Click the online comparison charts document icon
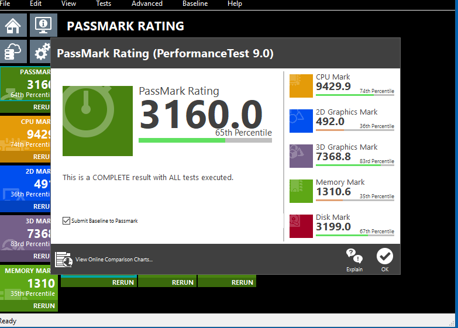The image size is (458, 328). coord(64,260)
